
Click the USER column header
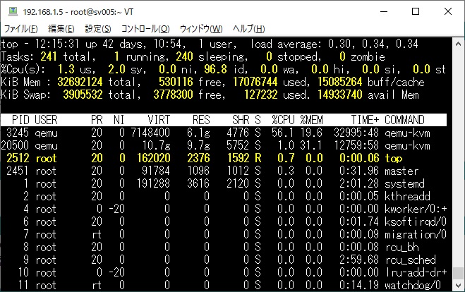click(46, 120)
